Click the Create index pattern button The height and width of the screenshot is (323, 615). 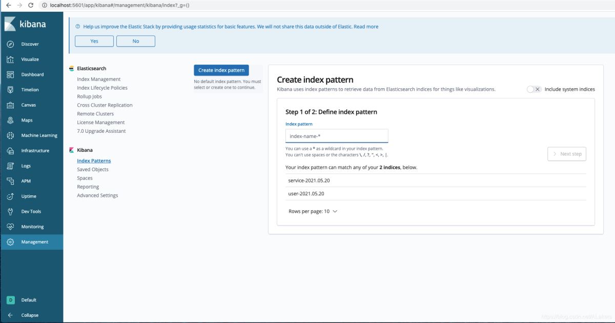(221, 70)
